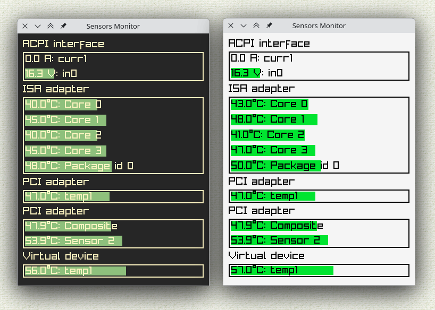Select Virtual device heading in light window
This screenshot has height=310, width=435.
pos(266,255)
